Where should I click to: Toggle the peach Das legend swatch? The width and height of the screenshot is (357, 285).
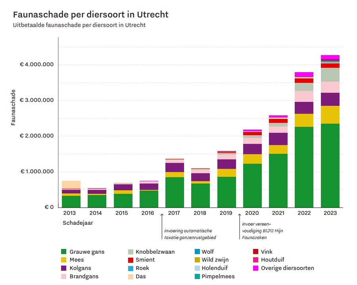coord(130,276)
